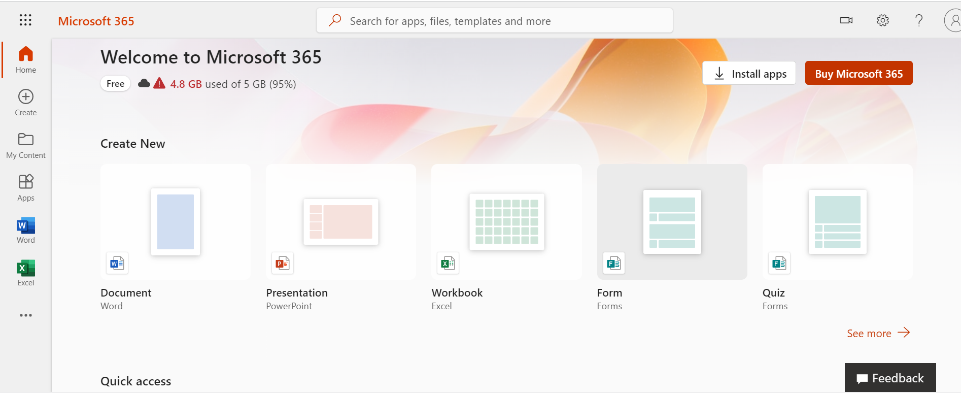The width and height of the screenshot is (961, 393).
Task: Click Buy Microsoft 365 button
Action: click(x=859, y=74)
